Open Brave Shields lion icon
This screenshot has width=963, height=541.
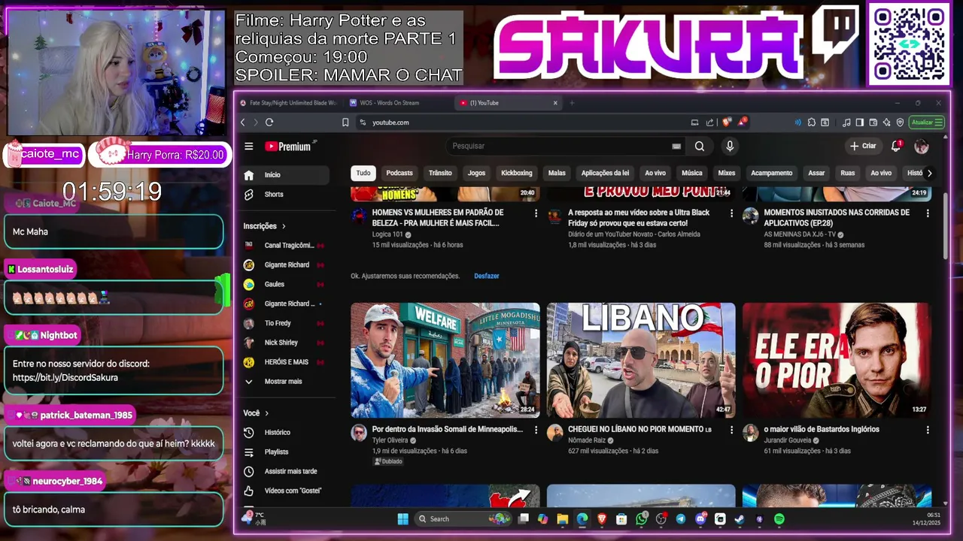click(x=725, y=122)
